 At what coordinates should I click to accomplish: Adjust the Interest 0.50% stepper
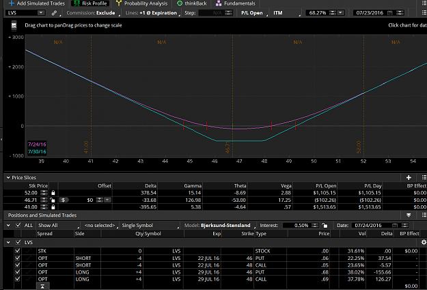coord(315,225)
